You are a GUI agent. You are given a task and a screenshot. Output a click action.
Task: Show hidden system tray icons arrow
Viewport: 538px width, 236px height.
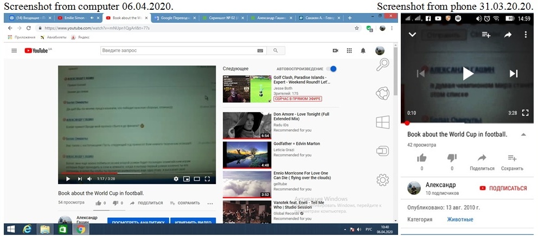pyautogui.click(x=345, y=229)
